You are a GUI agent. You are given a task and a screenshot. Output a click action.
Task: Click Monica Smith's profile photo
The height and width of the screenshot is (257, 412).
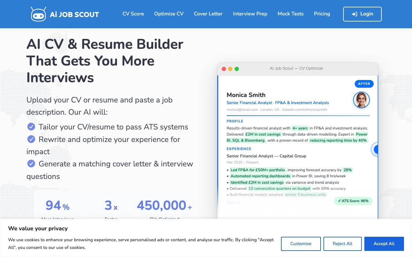point(361,100)
